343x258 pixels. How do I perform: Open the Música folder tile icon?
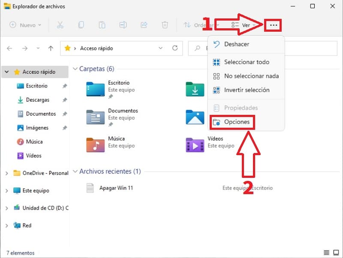point(95,145)
